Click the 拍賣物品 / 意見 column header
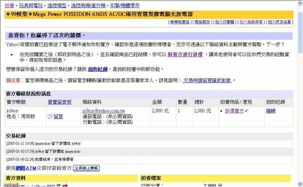Screen dimensions: 303x187 [236, 102]
